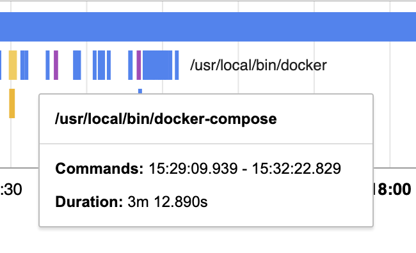Screen dimensions: 416x253
Task: Click the first purple bar in the docker row
Action: point(56,65)
